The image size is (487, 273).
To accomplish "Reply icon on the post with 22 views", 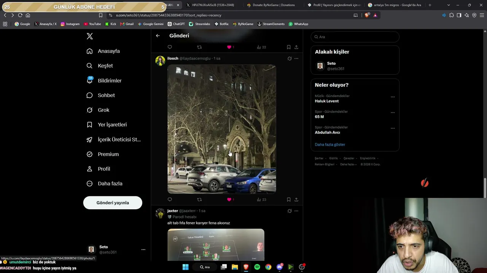I will [170, 47].
